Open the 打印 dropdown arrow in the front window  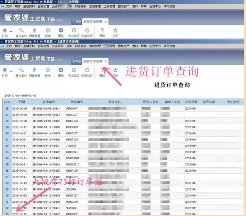point(11,71)
